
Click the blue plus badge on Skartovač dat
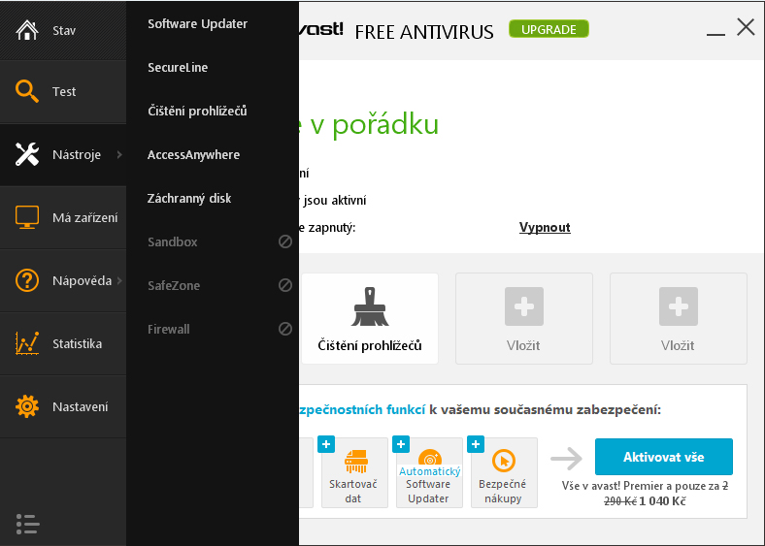326,444
